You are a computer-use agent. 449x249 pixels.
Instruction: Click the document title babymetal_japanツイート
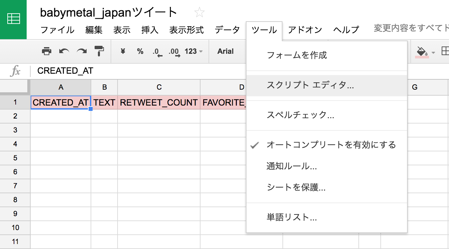tap(109, 13)
